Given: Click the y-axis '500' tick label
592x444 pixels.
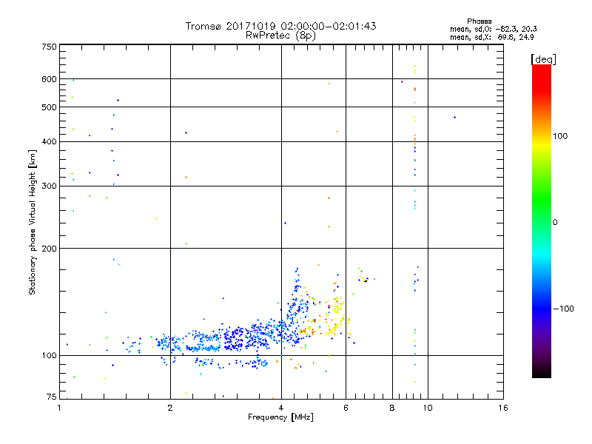Looking at the screenshot, I should point(49,107).
